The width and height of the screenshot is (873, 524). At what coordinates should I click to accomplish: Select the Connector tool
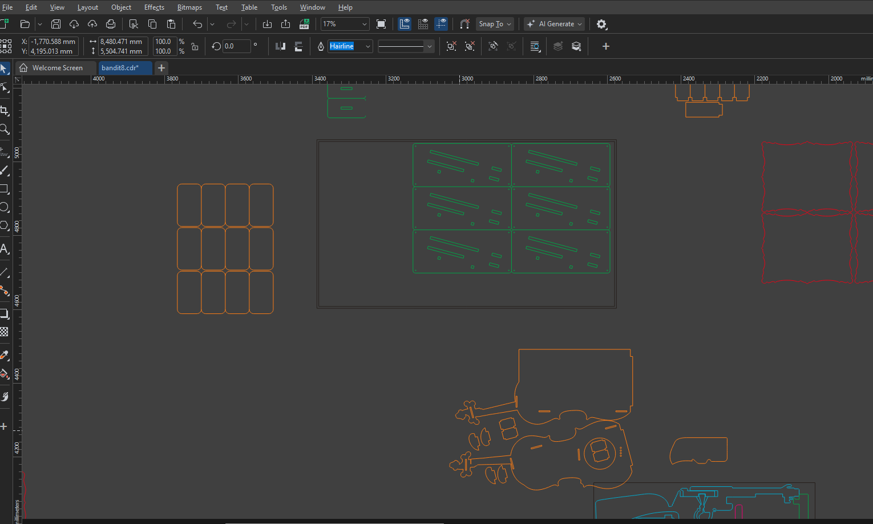click(4, 291)
